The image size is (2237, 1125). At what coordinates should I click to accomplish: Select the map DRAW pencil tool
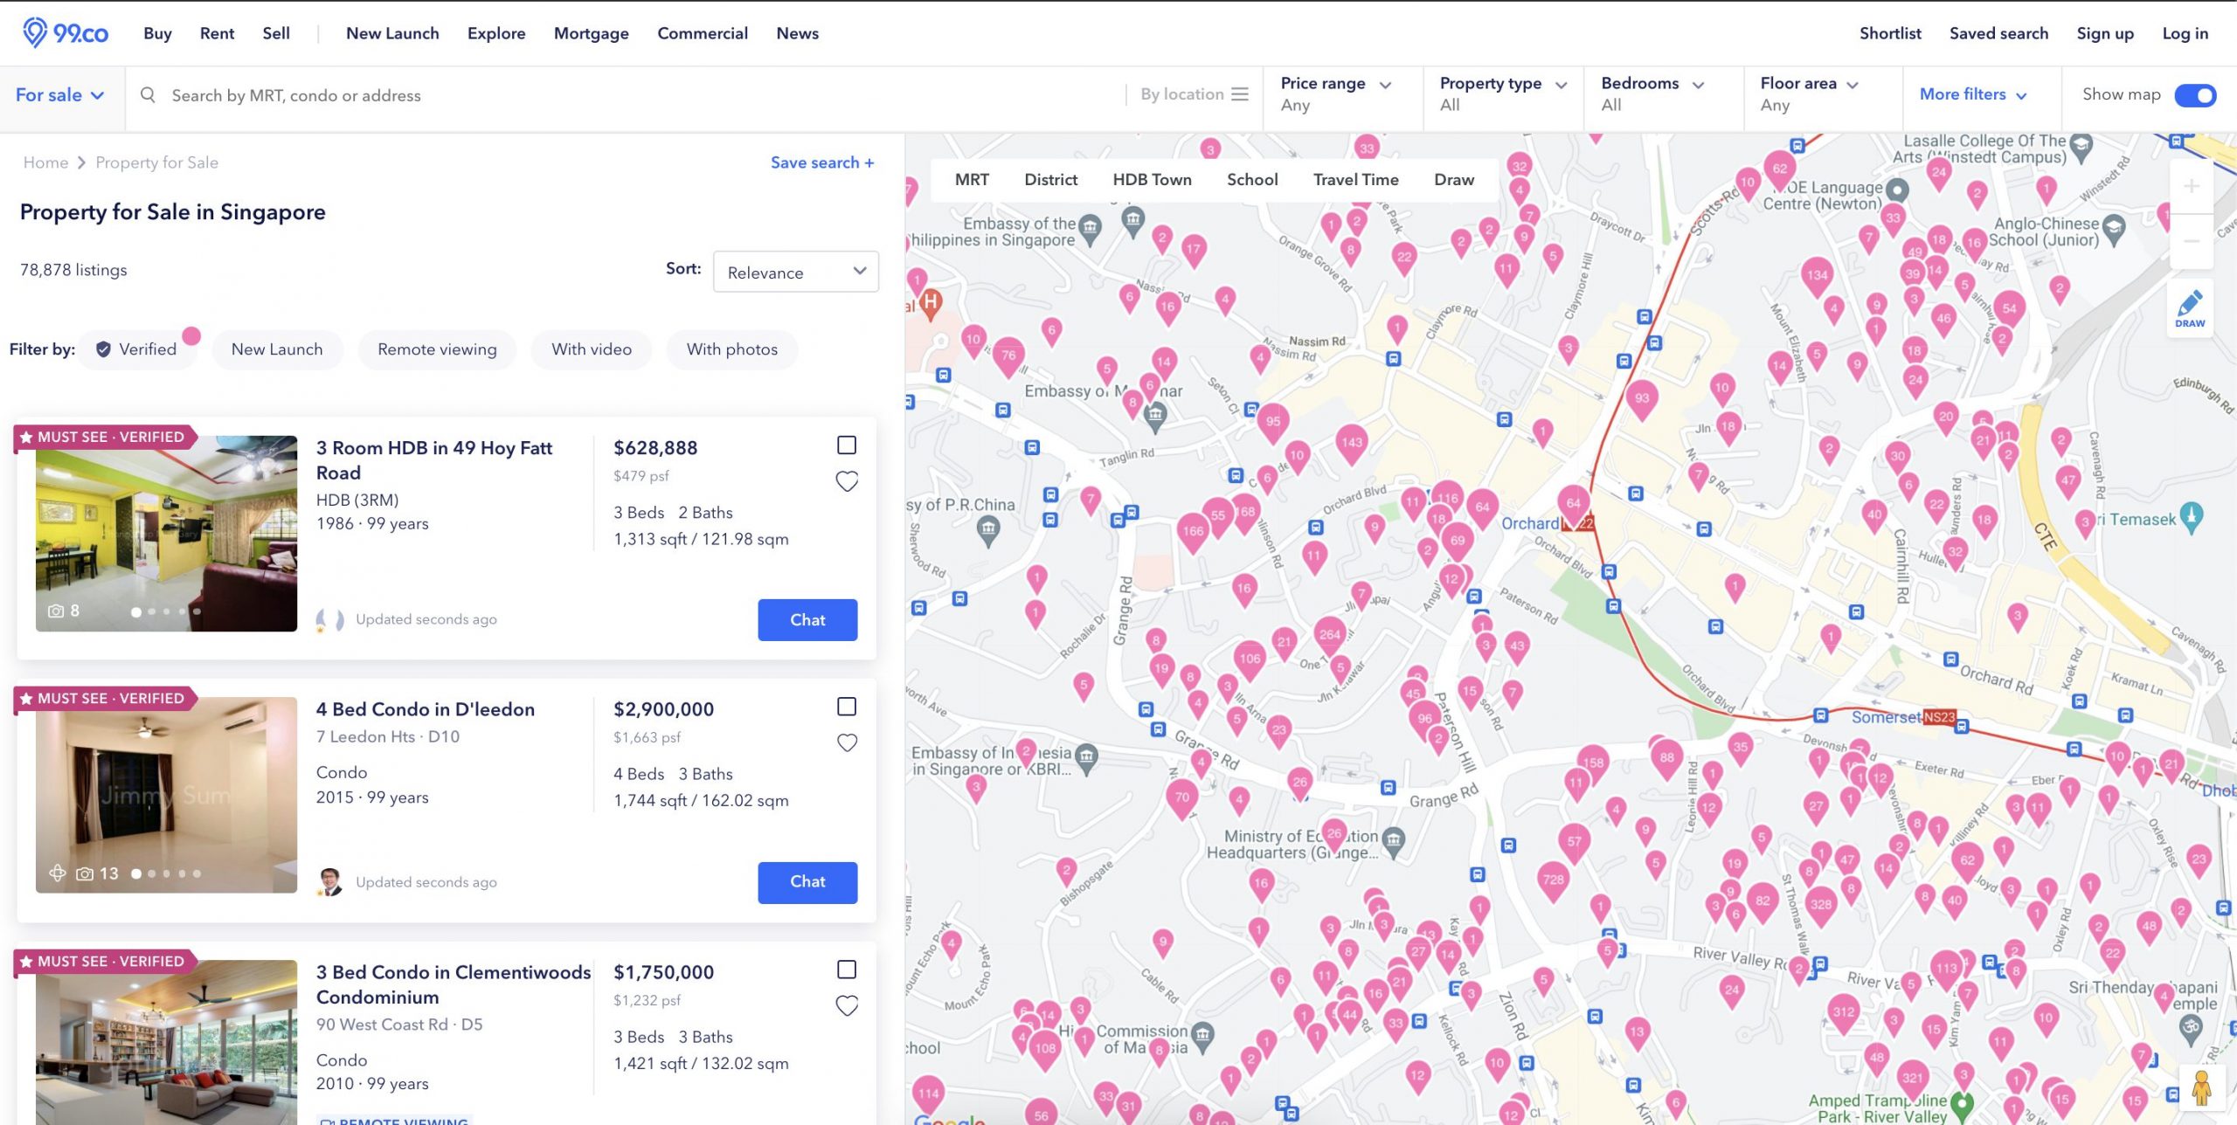point(2190,308)
